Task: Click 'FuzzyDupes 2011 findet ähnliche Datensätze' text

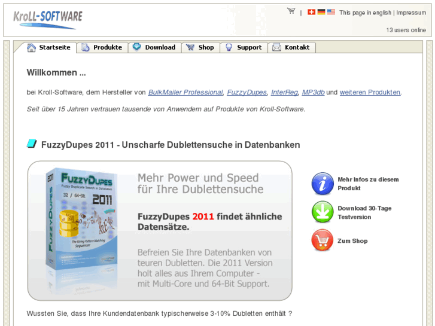Action: click(x=210, y=222)
